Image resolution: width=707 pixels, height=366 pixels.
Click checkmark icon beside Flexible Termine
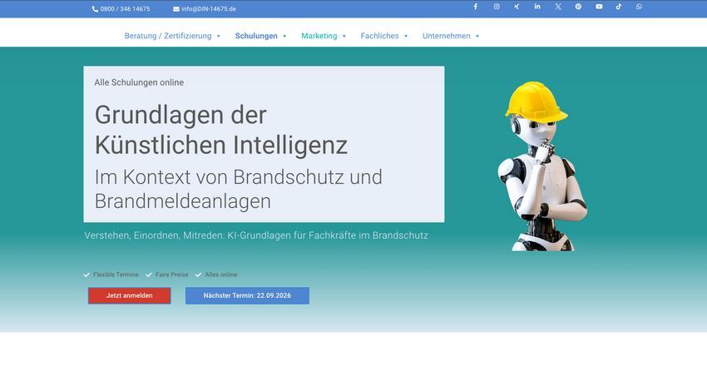pos(87,274)
